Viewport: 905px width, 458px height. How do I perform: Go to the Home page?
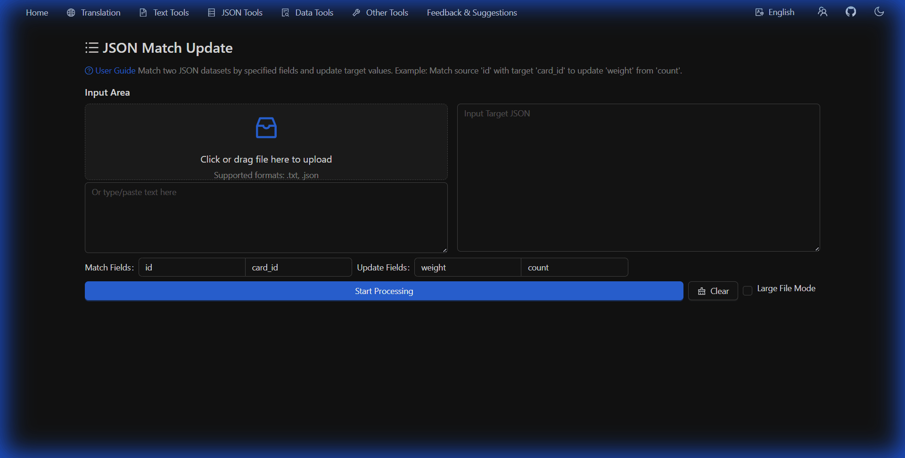(x=37, y=13)
